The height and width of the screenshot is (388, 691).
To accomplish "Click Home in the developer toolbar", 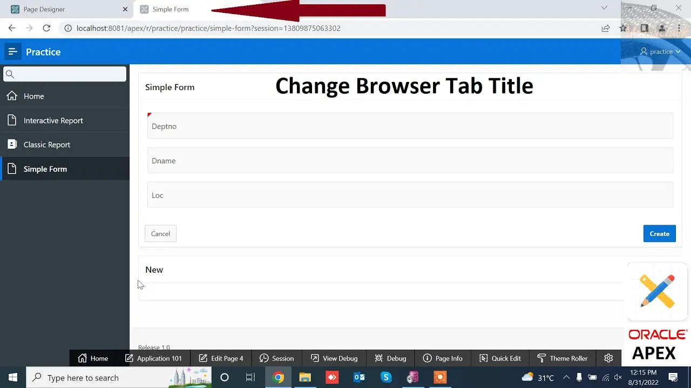I will coord(93,358).
